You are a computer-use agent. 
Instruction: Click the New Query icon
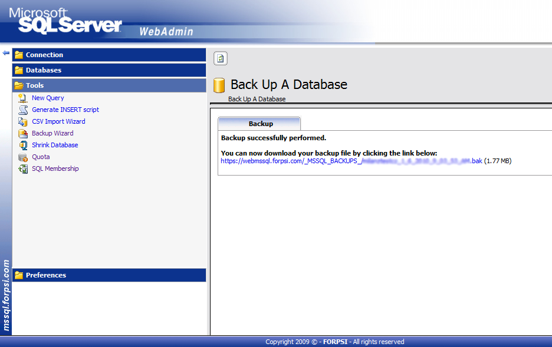[23, 98]
